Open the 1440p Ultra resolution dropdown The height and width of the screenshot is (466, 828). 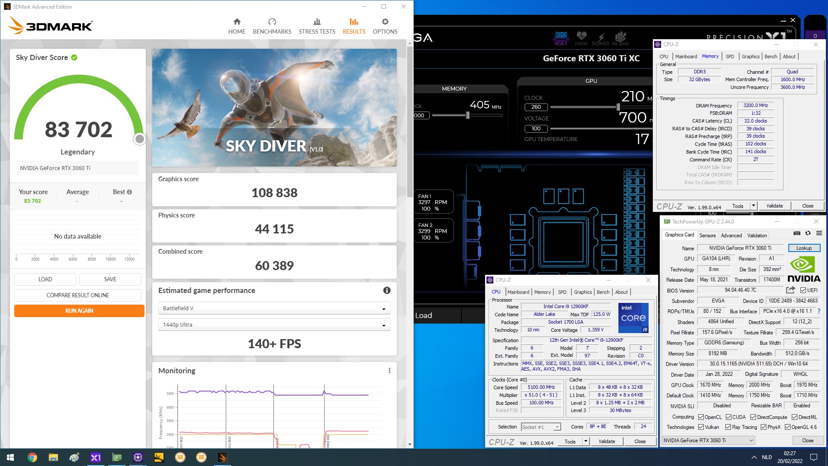(x=274, y=324)
